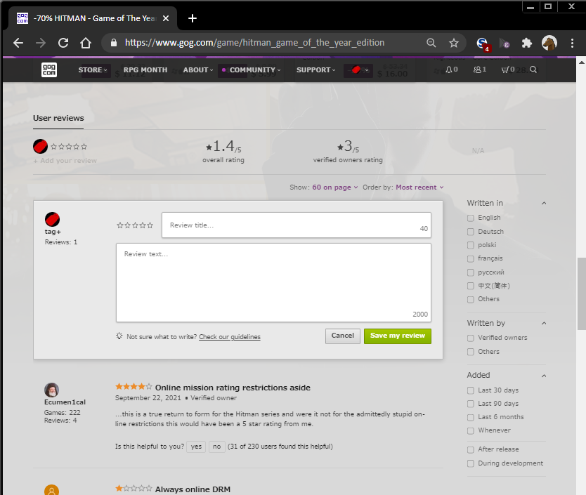The width and height of the screenshot is (586, 495).
Task: Open the STORE menu
Action: point(93,70)
